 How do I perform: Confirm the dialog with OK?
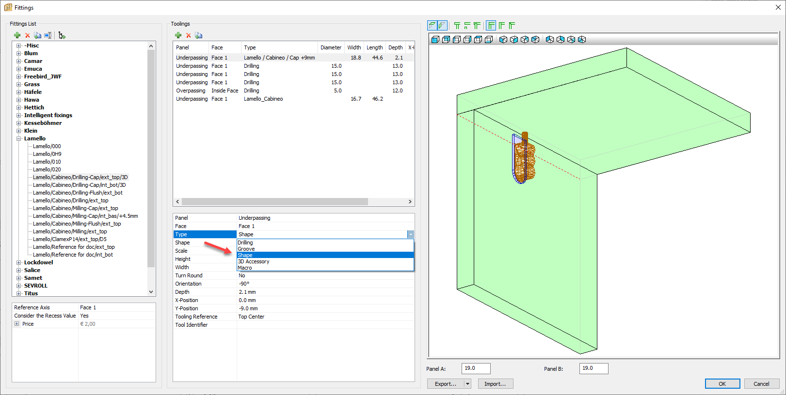click(722, 384)
